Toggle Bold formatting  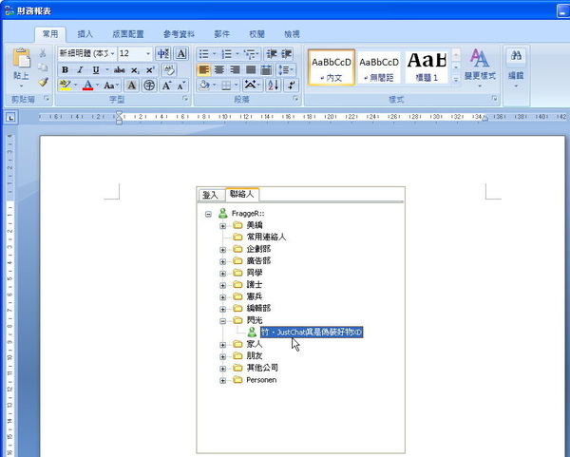65,69
